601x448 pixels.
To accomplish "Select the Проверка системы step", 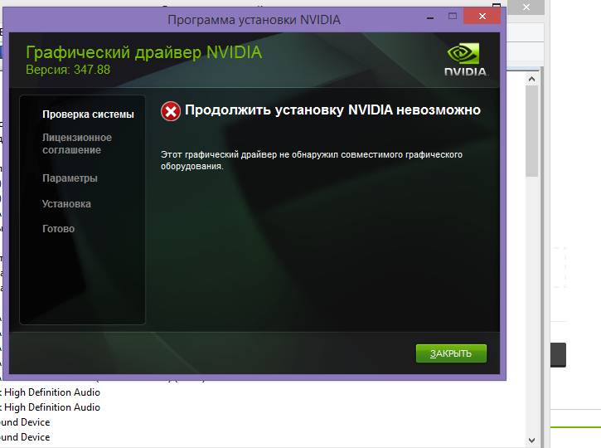I will (88, 114).
